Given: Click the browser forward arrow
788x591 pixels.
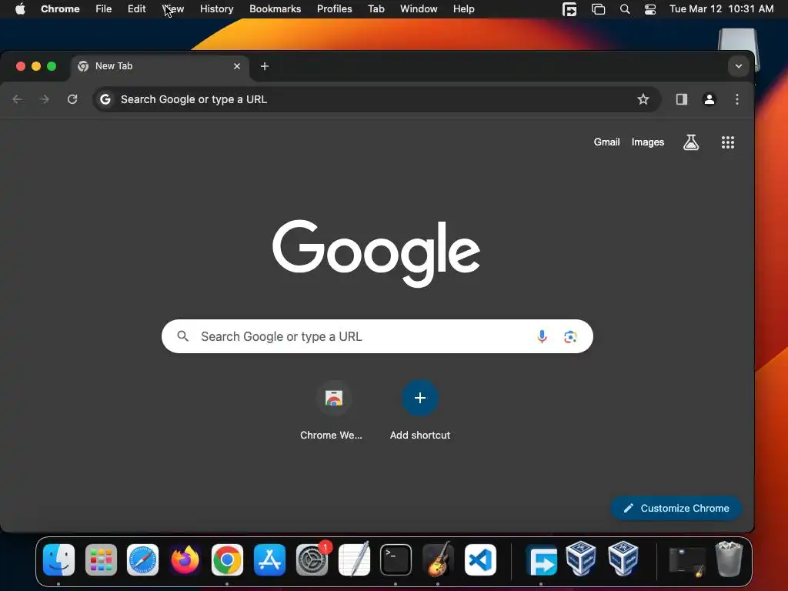Looking at the screenshot, I should click(x=45, y=99).
